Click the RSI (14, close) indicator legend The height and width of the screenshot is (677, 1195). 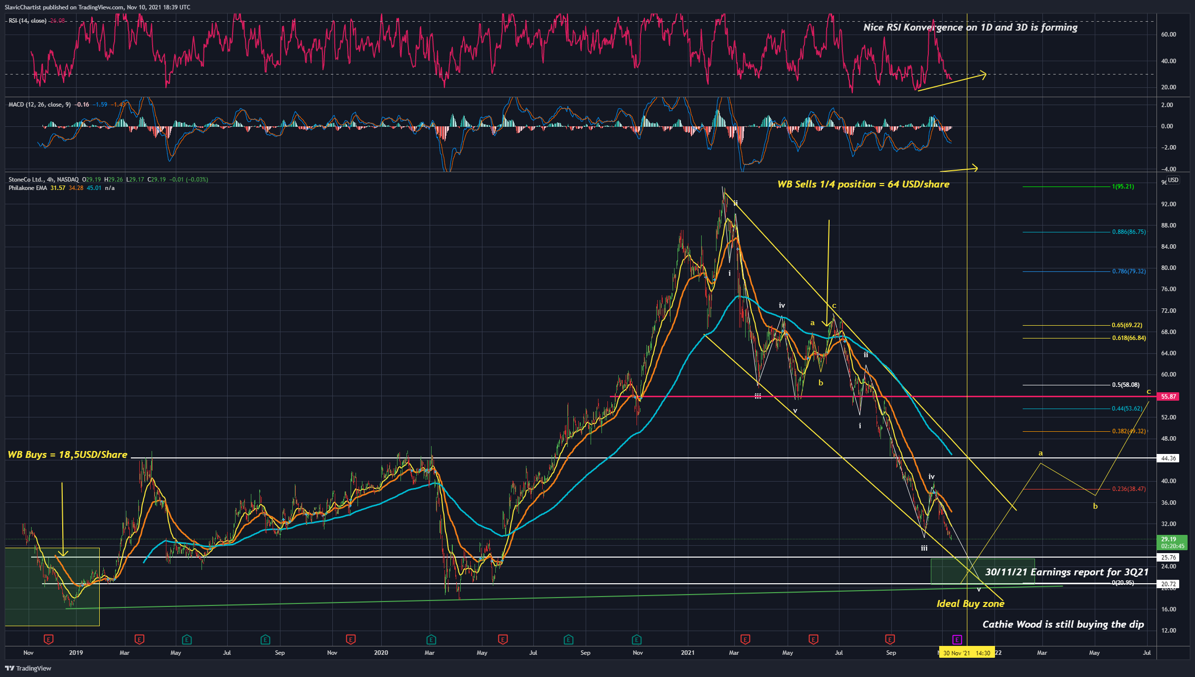(x=28, y=21)
